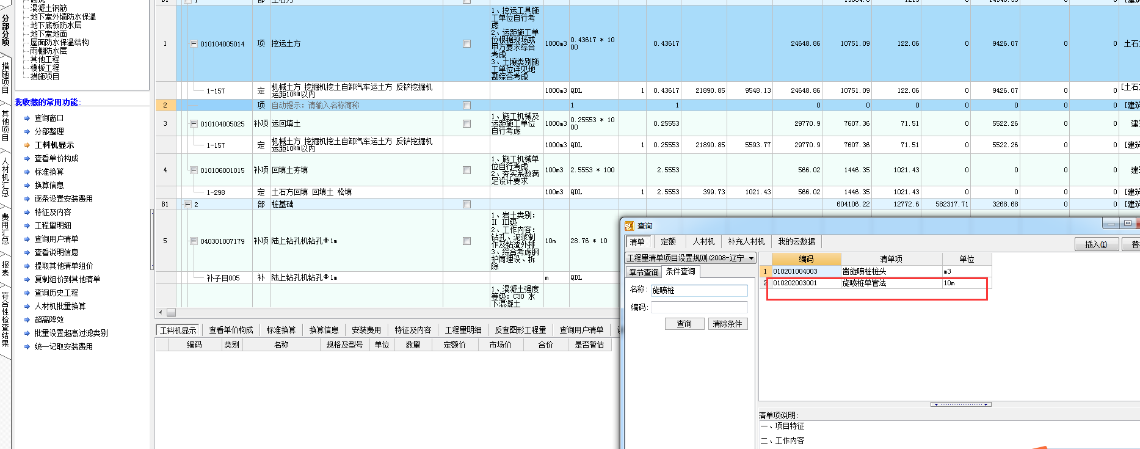Open bottom 反查图形工程量 tab
This screenshot has width=1140, height=449.
click(520, 330)
